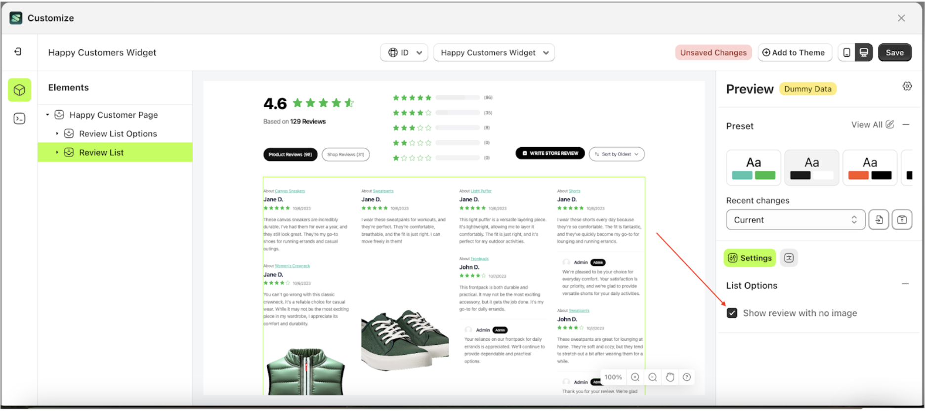Viewport: 925px width, 412px height.
Task: Collapse the Preset section
Action: pyautogui.click(x=906, y=124)
